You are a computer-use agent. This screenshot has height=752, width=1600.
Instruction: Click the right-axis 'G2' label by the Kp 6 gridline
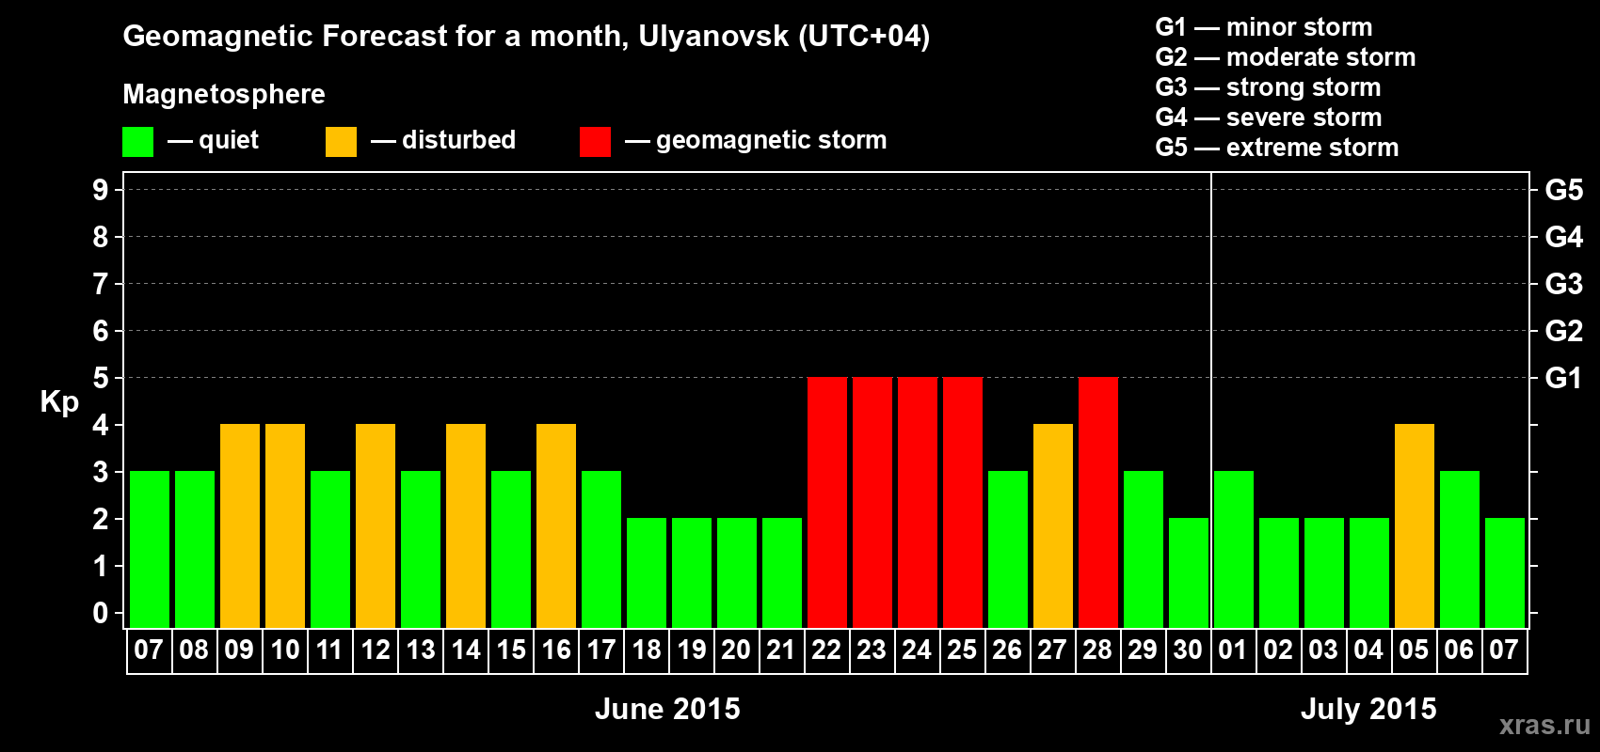pyautogui.click(x=1564, y=331)
